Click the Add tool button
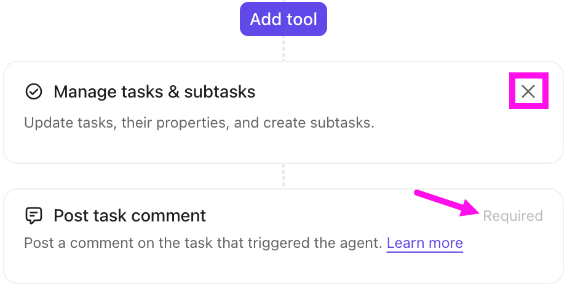The width and height of the screenshot is (567, 292). pos(283,19)
